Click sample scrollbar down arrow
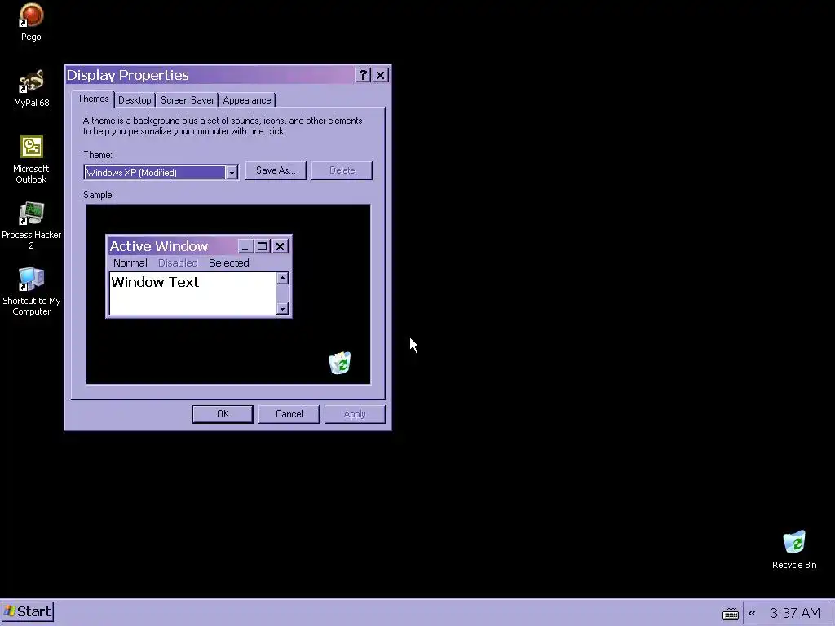835x626 pixels. [283, 309]
